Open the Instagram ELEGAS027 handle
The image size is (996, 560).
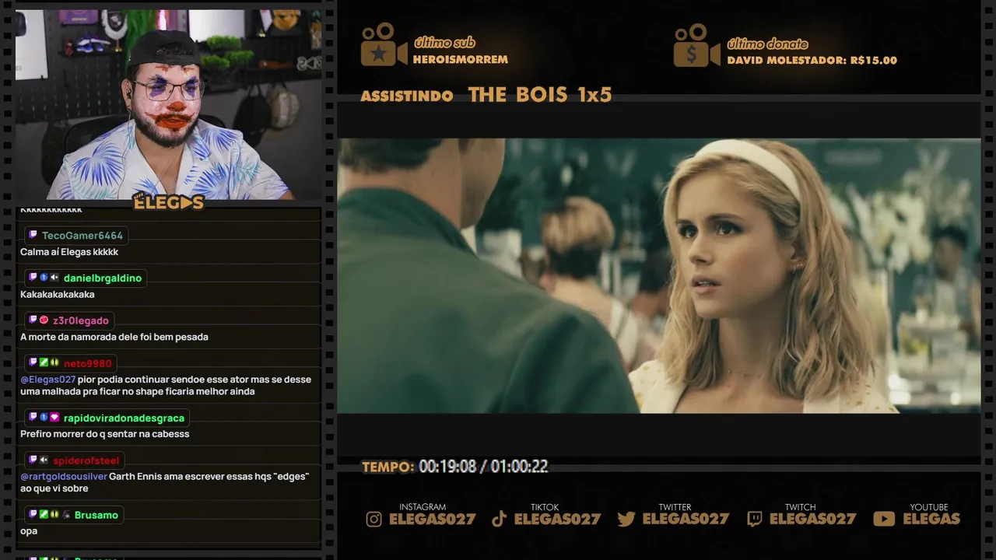[x=432, y=519]
